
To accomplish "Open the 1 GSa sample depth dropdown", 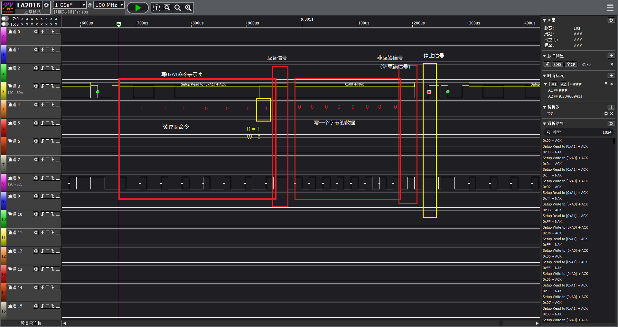I will click(x=83, y=5).
